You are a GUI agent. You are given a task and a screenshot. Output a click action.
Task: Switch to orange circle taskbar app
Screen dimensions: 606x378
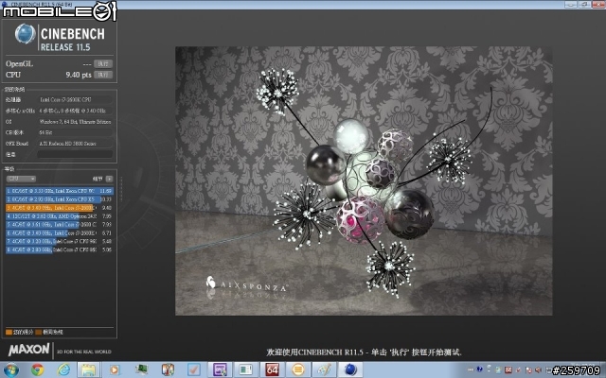pos(298,369)
